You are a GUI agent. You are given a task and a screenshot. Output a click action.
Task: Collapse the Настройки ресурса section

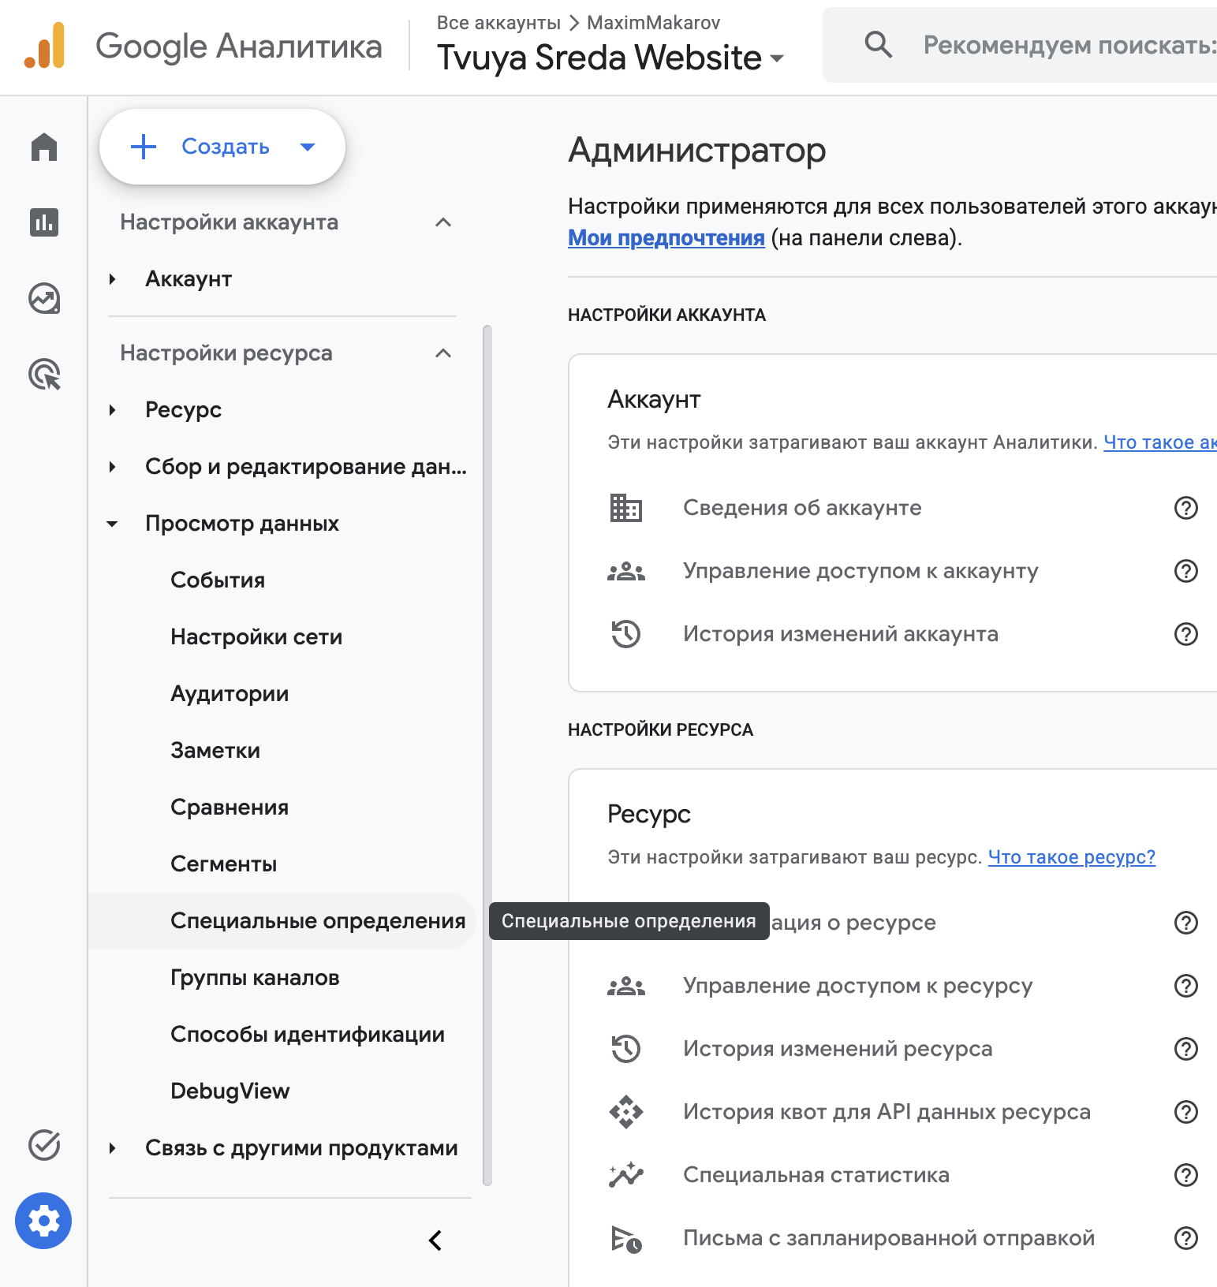pos(443,353)
